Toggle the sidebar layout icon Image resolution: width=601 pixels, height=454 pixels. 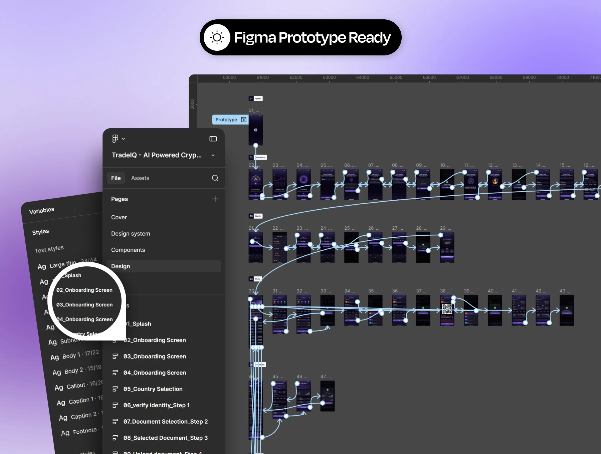(x=213, y=139)
